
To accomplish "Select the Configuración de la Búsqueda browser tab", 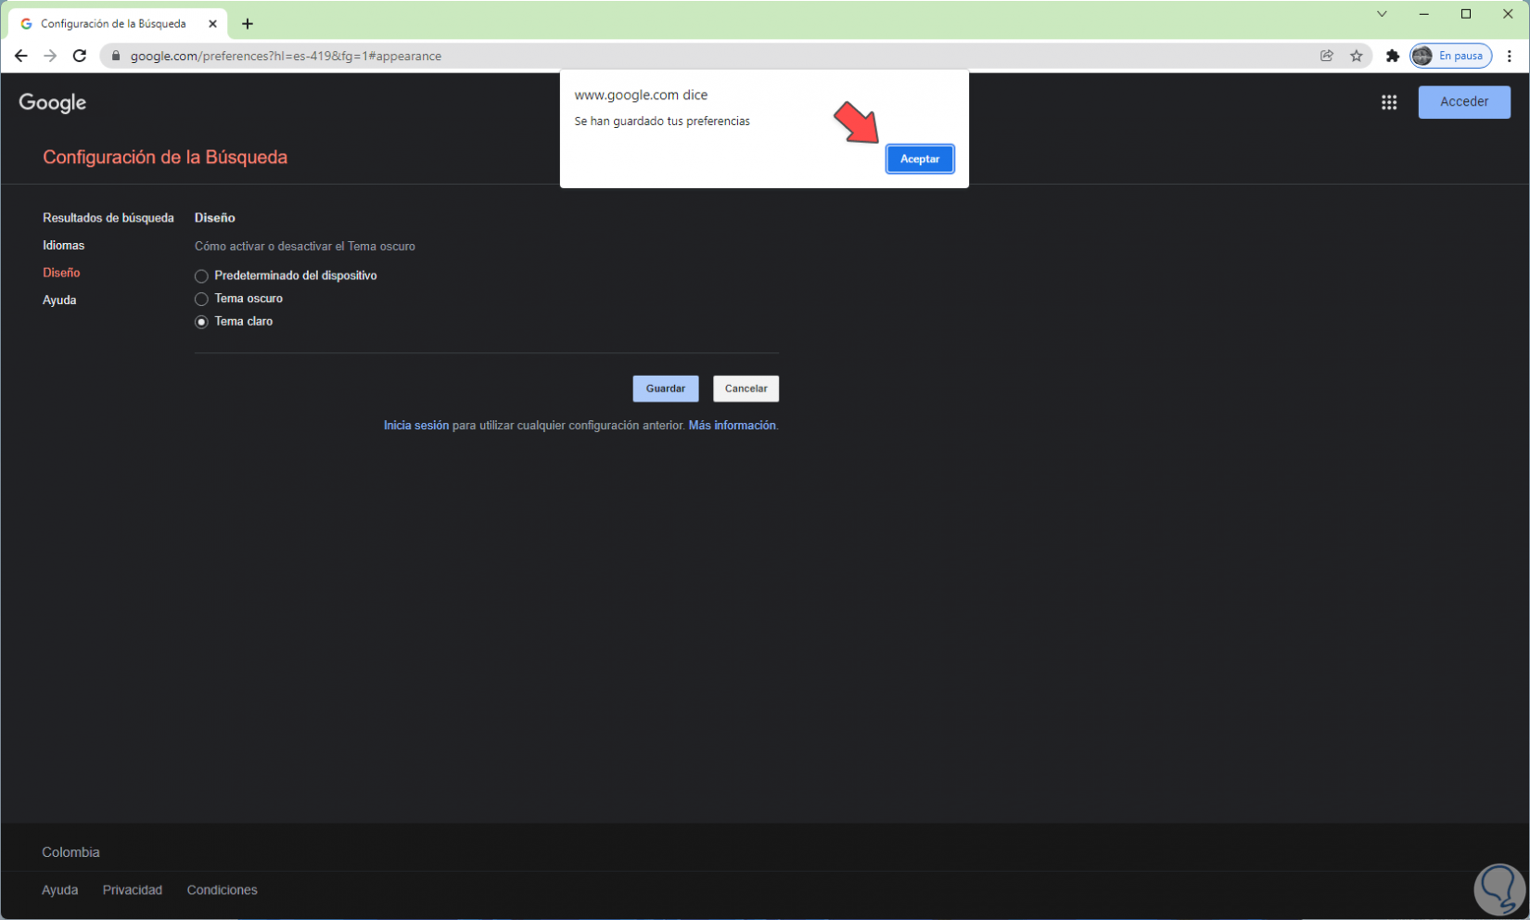I will click(118, 24).
